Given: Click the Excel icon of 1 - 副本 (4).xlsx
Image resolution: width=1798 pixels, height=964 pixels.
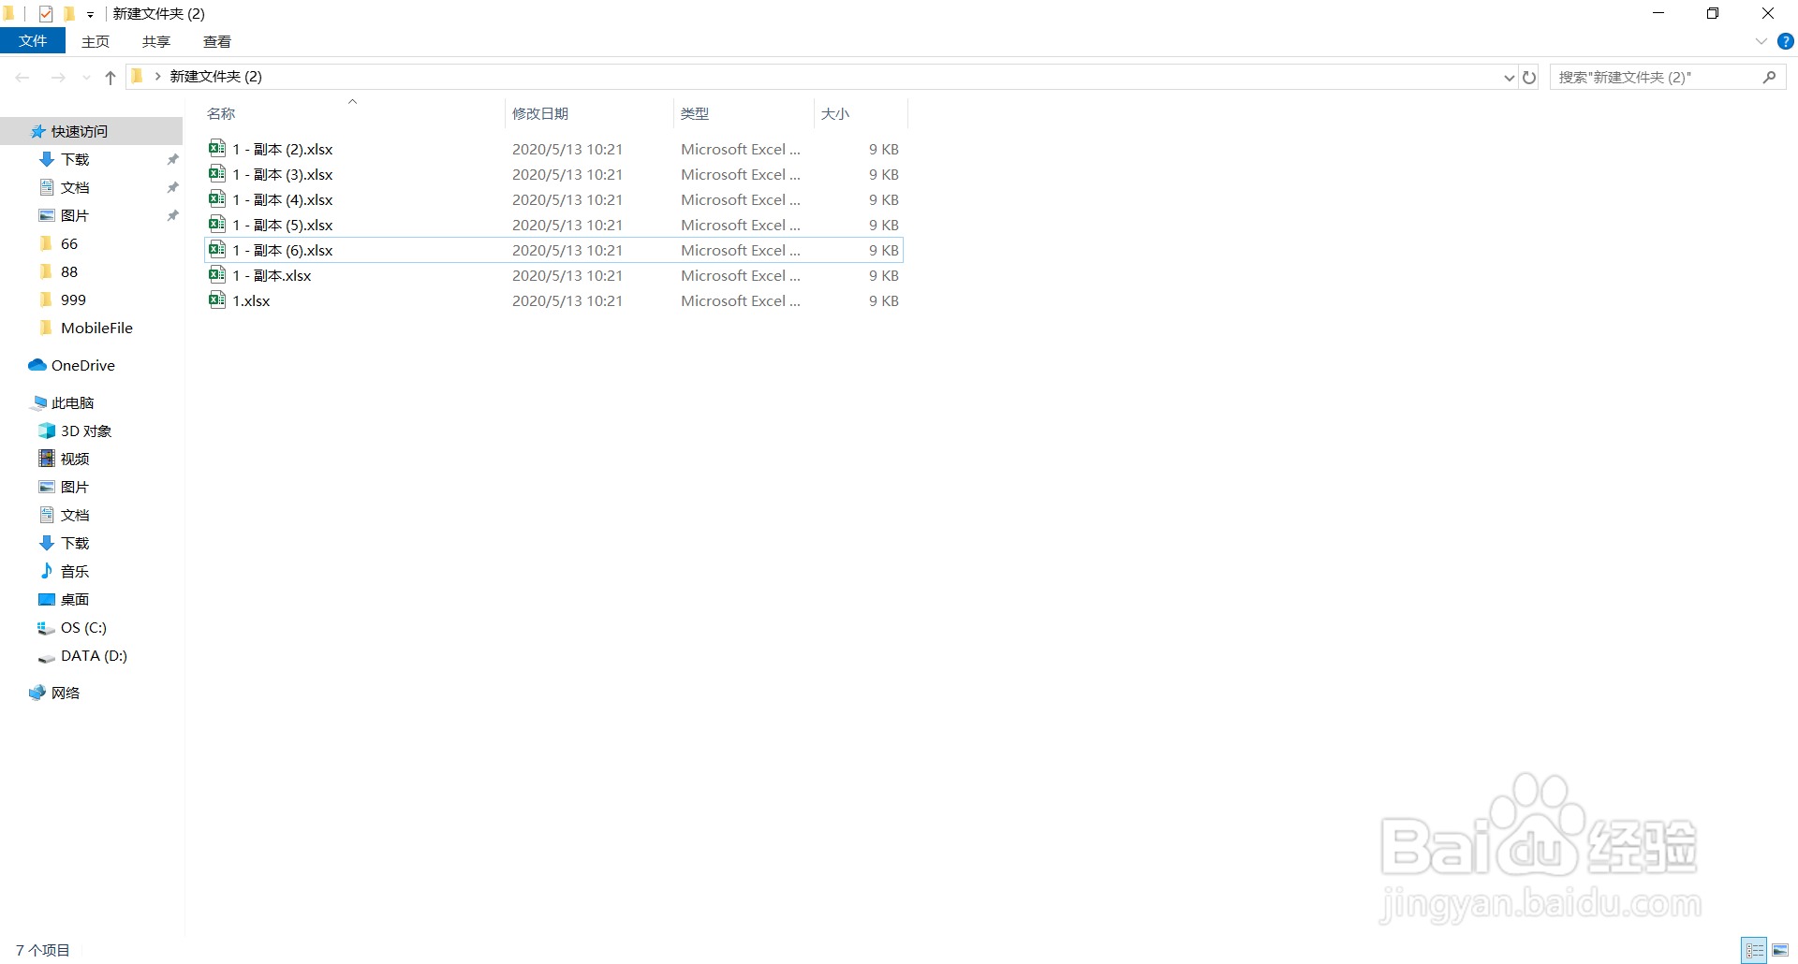Looking at the screenshot, I should coord(217,198).
